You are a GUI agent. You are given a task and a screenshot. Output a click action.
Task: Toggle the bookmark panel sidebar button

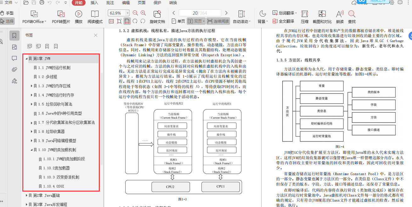click(14, 36)
